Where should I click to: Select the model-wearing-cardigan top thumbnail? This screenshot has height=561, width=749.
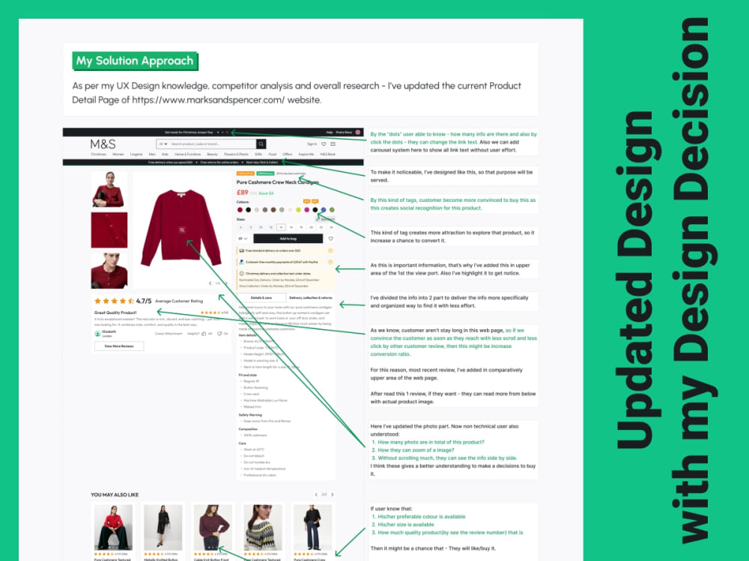point(109,189)
